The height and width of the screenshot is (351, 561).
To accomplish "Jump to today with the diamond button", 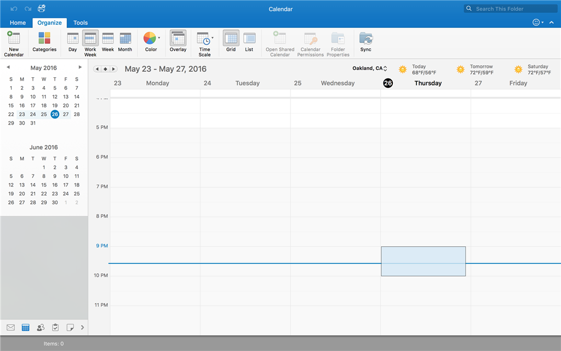I will pos(105,69).
